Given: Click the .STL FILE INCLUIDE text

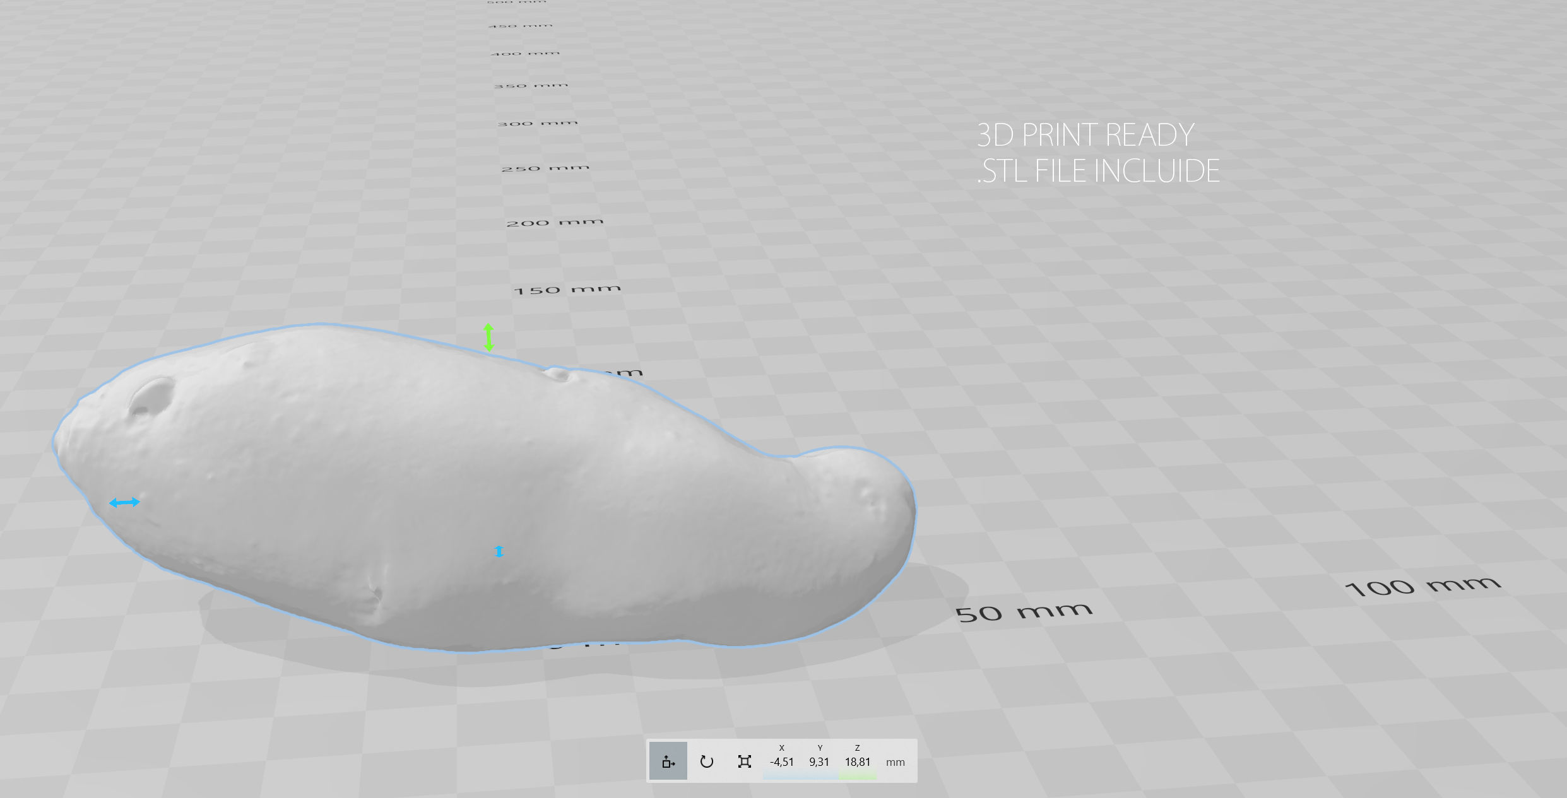Looking at the screenshot, I should pyautogui.click(x=1098, y=171).
